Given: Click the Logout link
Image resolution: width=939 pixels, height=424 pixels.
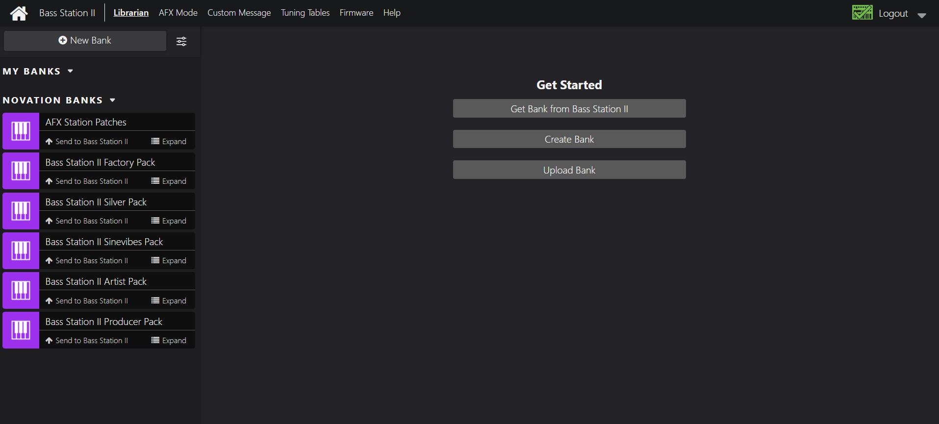Looking at the screenshot, I should (893, 14).
